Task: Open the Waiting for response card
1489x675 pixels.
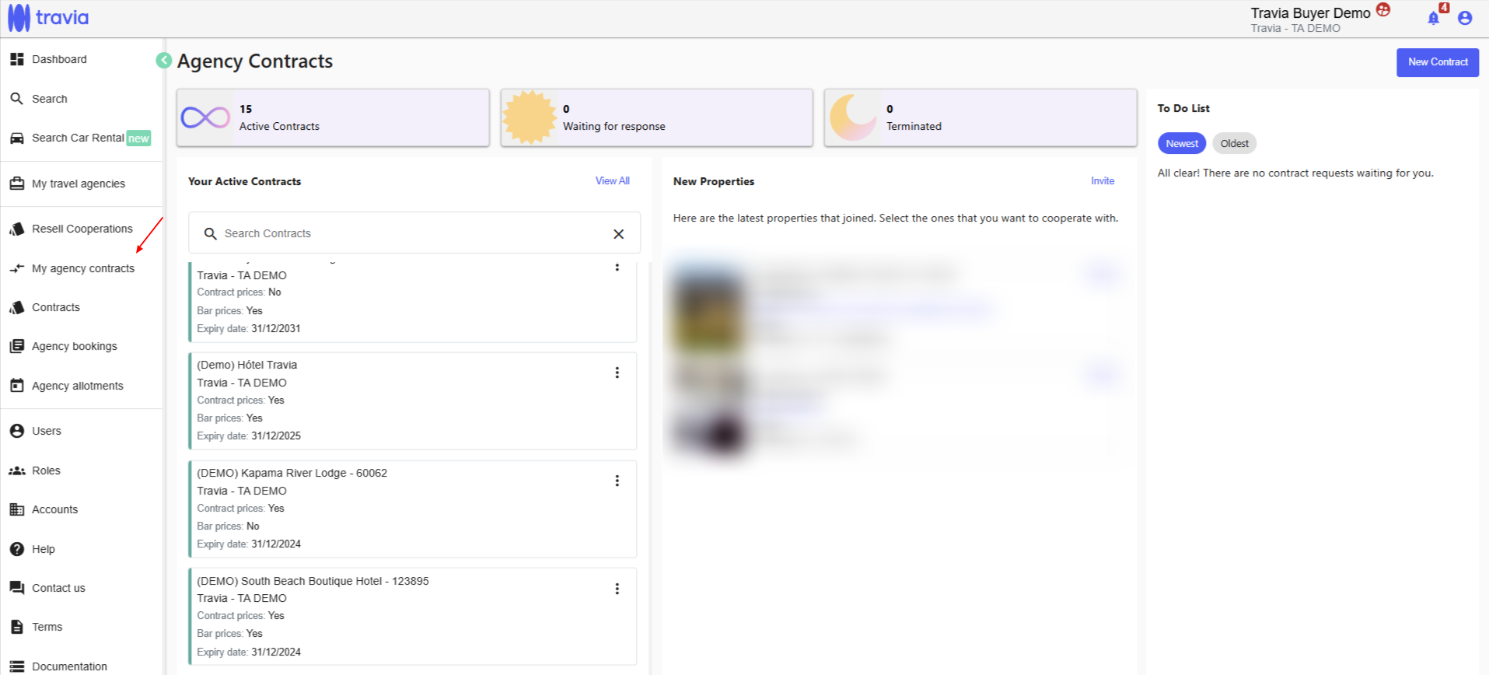Action: (657, 117)
